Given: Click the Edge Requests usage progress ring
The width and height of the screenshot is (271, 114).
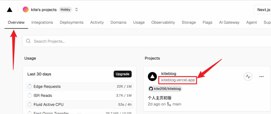Looking at the screenshot, I should coord(29,86).
